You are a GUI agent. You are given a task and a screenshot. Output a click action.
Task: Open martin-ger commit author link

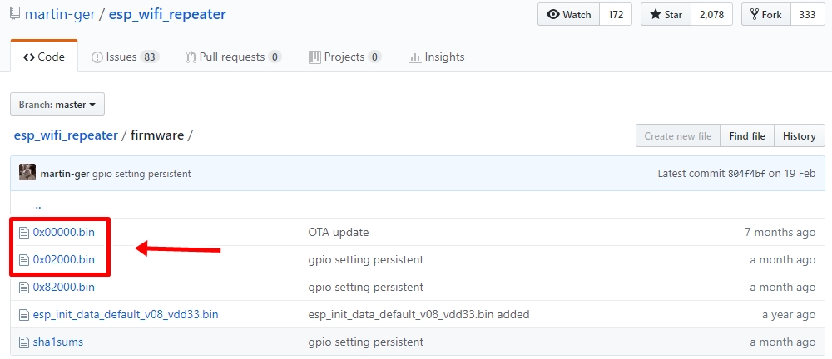coord(65,174)
